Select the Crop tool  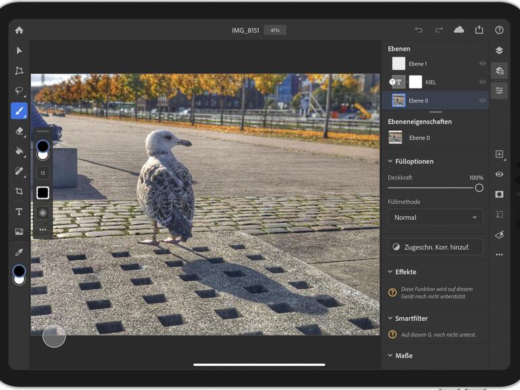click(19, 191)
